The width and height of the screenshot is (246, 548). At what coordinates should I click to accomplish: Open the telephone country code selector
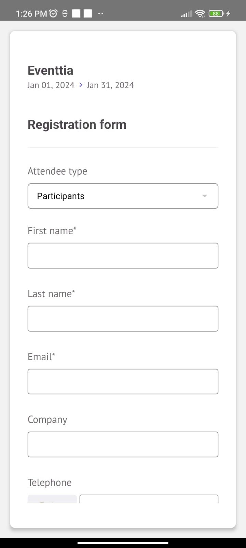(52, 499)
